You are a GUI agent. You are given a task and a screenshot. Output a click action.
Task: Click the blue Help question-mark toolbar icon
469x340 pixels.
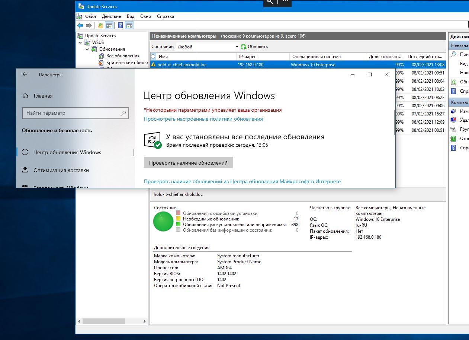pos(121,26)
